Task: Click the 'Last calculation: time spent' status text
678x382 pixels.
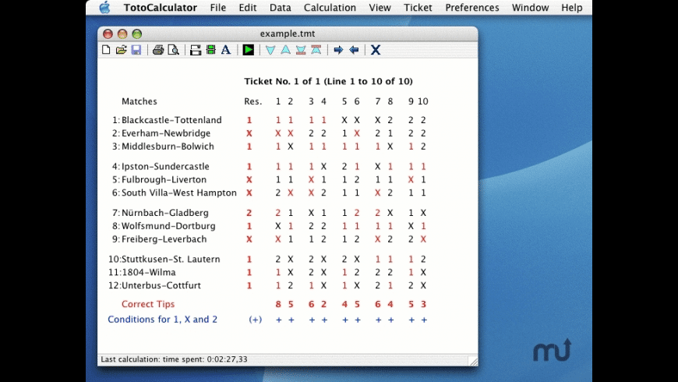Action: coord(175,359)
